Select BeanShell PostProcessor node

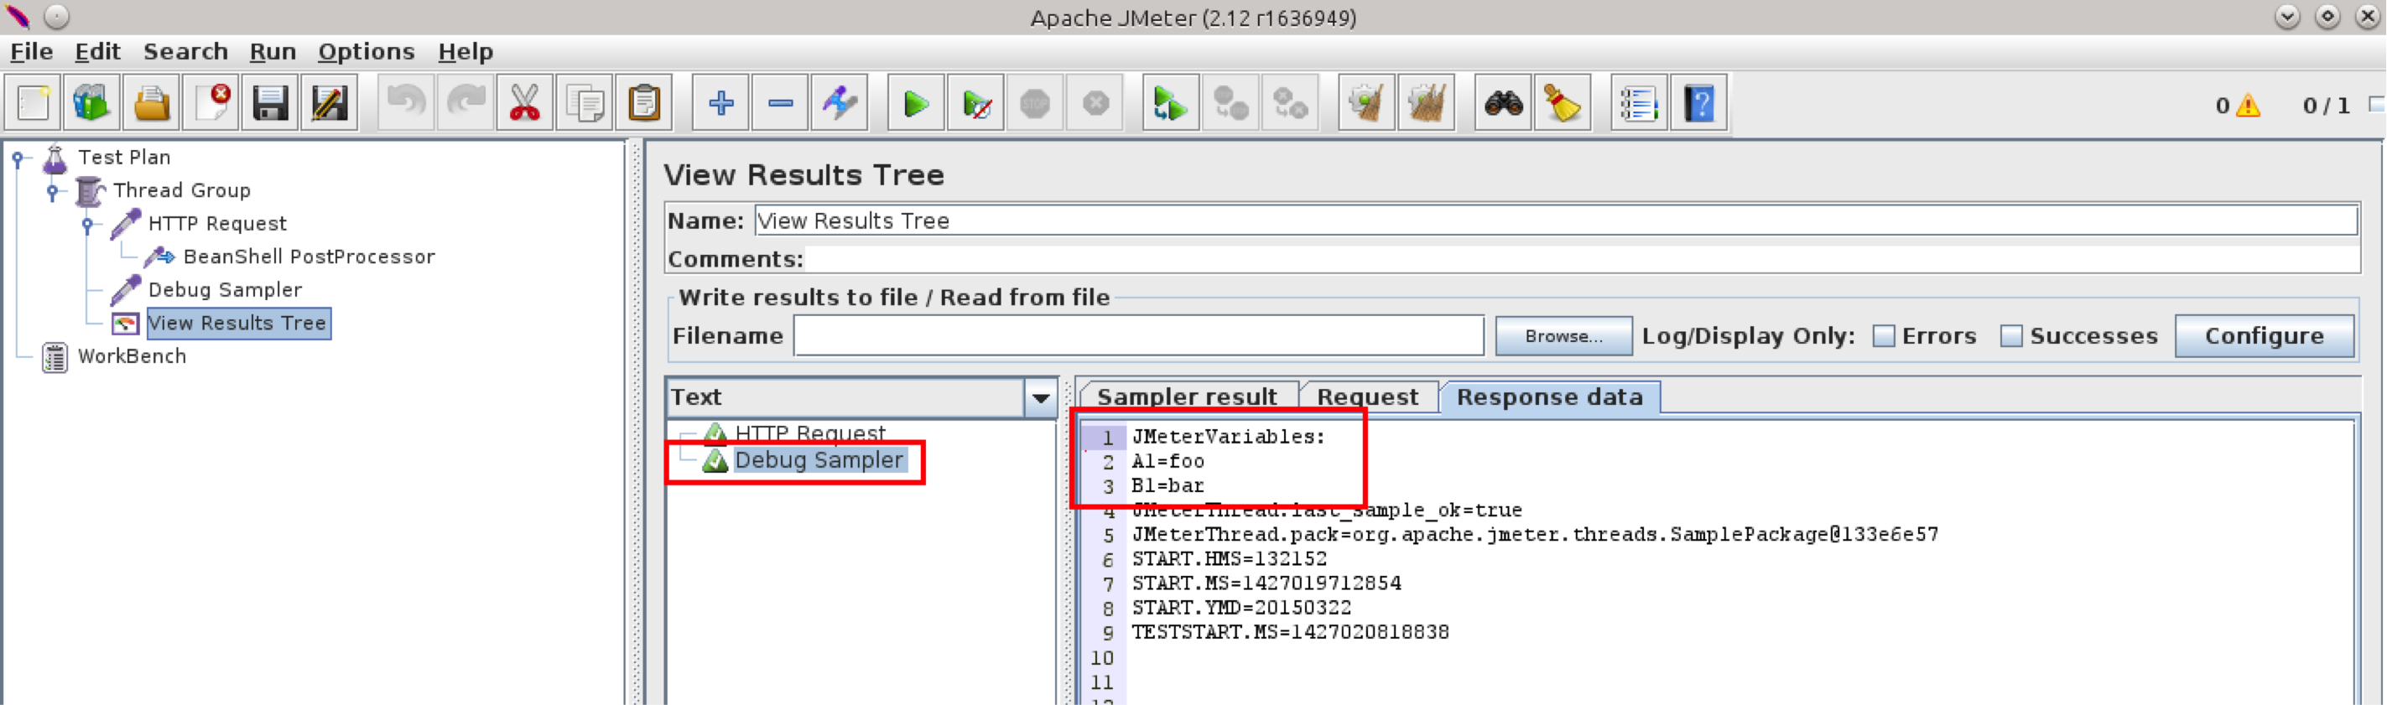tap(309, 257)
